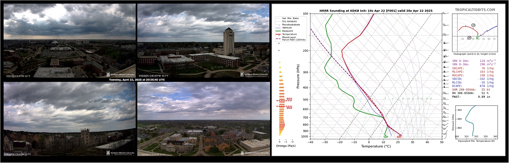Open the bottom-left webcam view with the castle building
Image resolution: width=509 pixels, height=163 pixels.
tap(69, 119)
